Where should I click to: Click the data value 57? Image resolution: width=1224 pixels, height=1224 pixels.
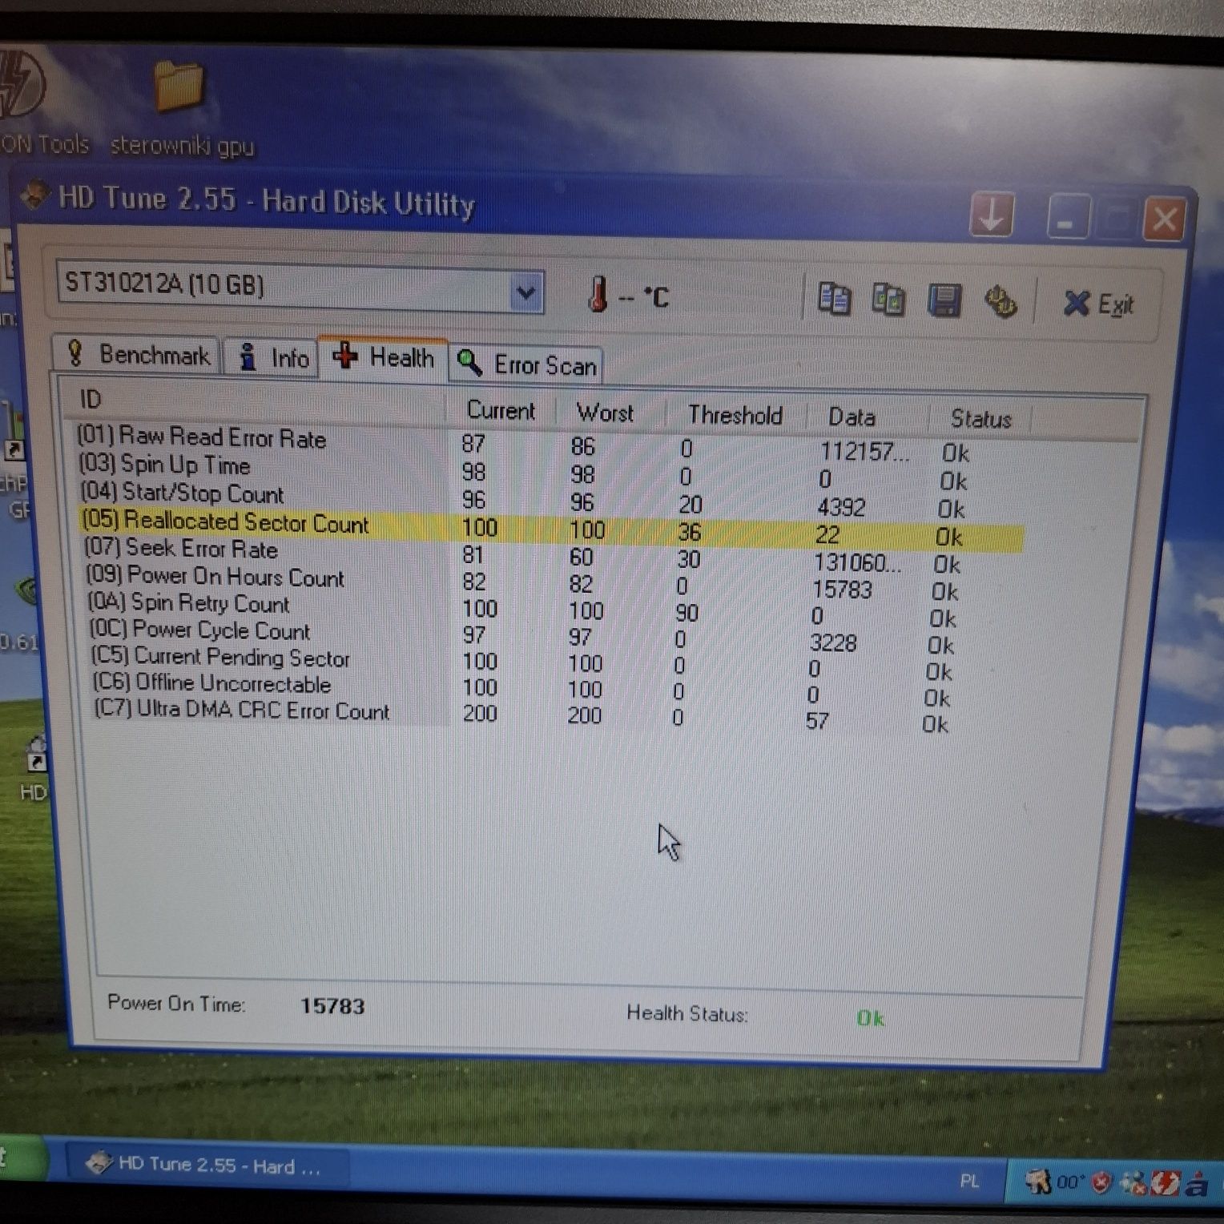tap(817, 721)
